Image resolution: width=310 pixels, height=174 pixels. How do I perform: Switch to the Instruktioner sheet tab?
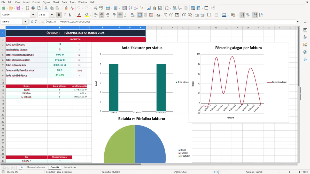[x=70, y=167]
